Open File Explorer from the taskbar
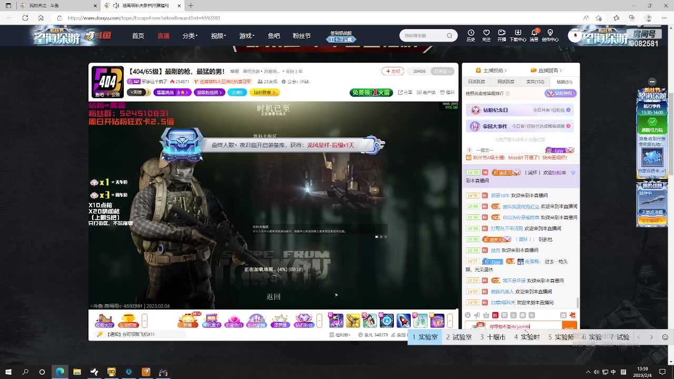Screen dimensions: 674x379 tap(77, 372)
